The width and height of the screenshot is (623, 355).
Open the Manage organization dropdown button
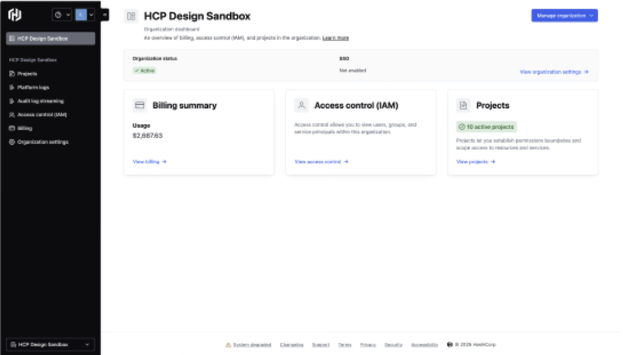point(565,15)
